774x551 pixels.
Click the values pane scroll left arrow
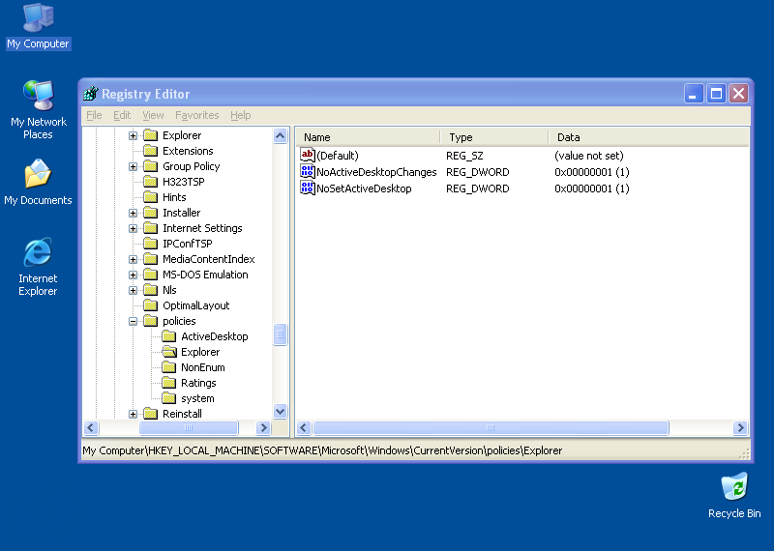[x=304, y=427]
